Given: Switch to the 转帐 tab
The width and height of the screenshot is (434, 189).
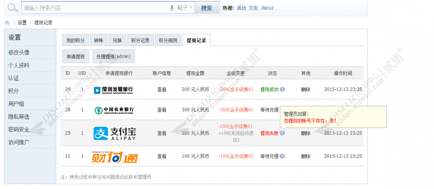Looking at the screenshot, I should tap(99, 40).
